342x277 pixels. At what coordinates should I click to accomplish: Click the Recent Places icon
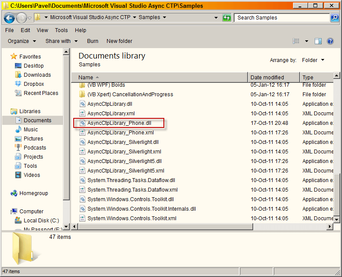(x=18, y=93)
